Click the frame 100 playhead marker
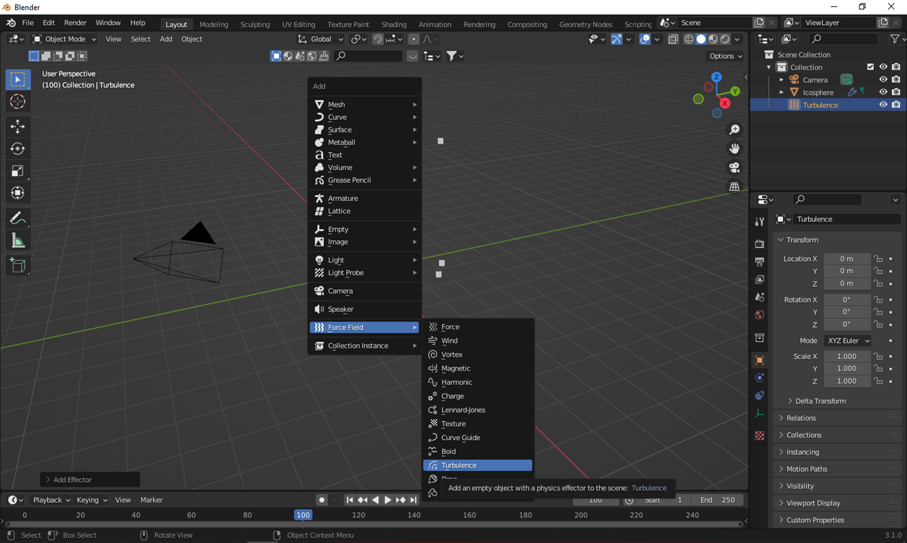 click(x=303, y=515)
